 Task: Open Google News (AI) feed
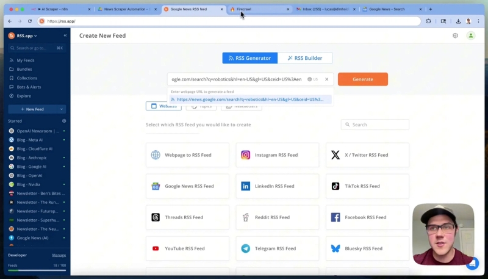(x=37, y=238)
